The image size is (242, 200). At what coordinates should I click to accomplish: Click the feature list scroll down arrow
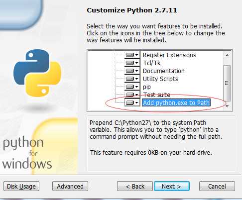click(227, 106)
